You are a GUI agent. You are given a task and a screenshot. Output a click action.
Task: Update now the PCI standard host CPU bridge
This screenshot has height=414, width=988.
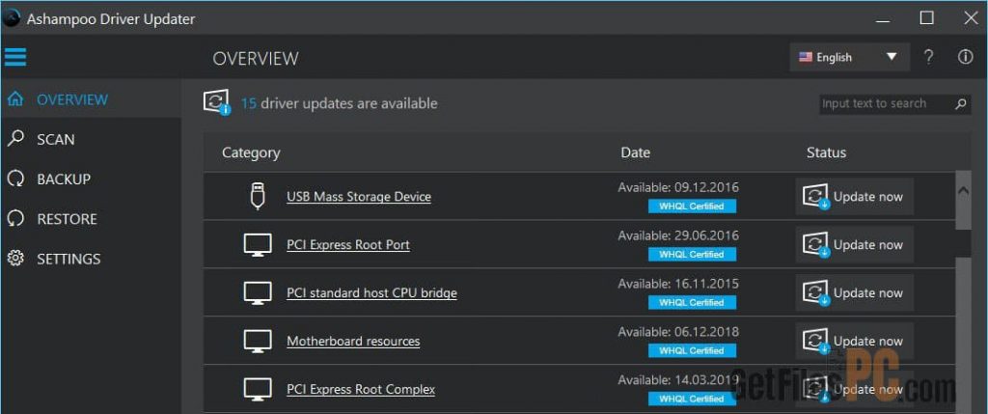point(854,293)
